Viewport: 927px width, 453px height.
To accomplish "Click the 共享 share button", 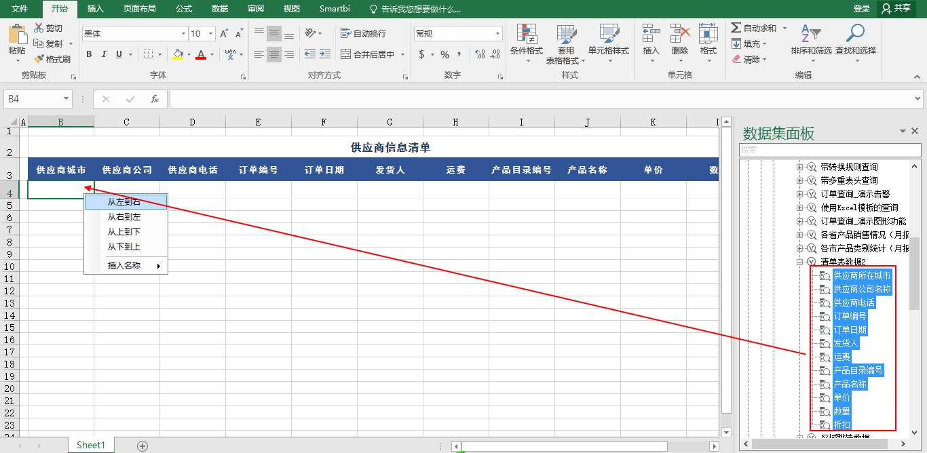I will [895, 8].
